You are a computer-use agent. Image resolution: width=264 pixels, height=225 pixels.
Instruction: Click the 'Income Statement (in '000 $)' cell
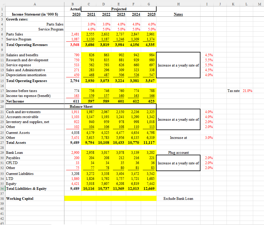[x=35, y=14]
